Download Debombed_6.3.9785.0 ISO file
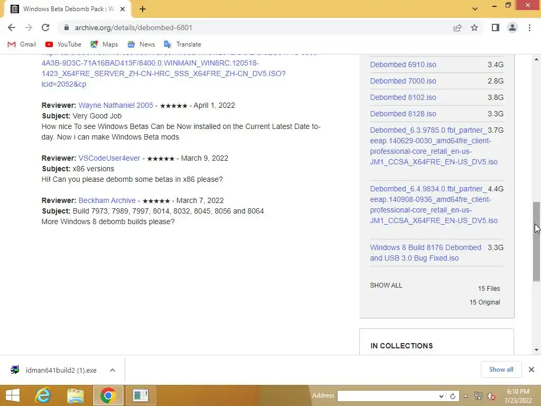 coord(434,146)
